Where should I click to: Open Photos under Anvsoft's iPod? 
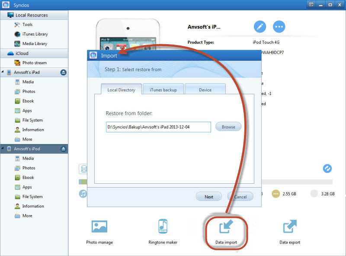pyautogui.click(x=25, y=168)
